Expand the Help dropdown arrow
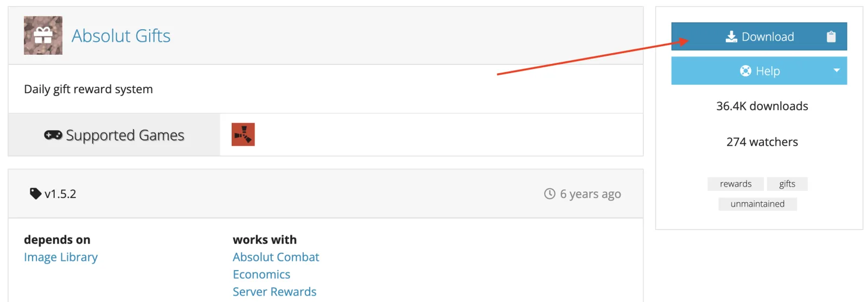Screen dimensions: 868x302 [837, 70]
